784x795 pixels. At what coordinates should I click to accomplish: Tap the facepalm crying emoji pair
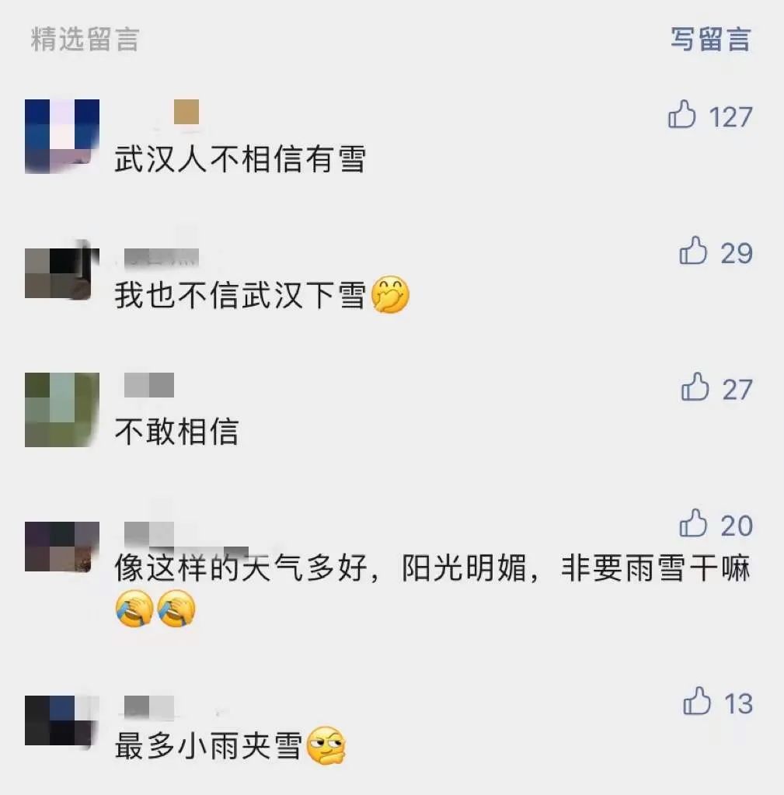(155, 609)
